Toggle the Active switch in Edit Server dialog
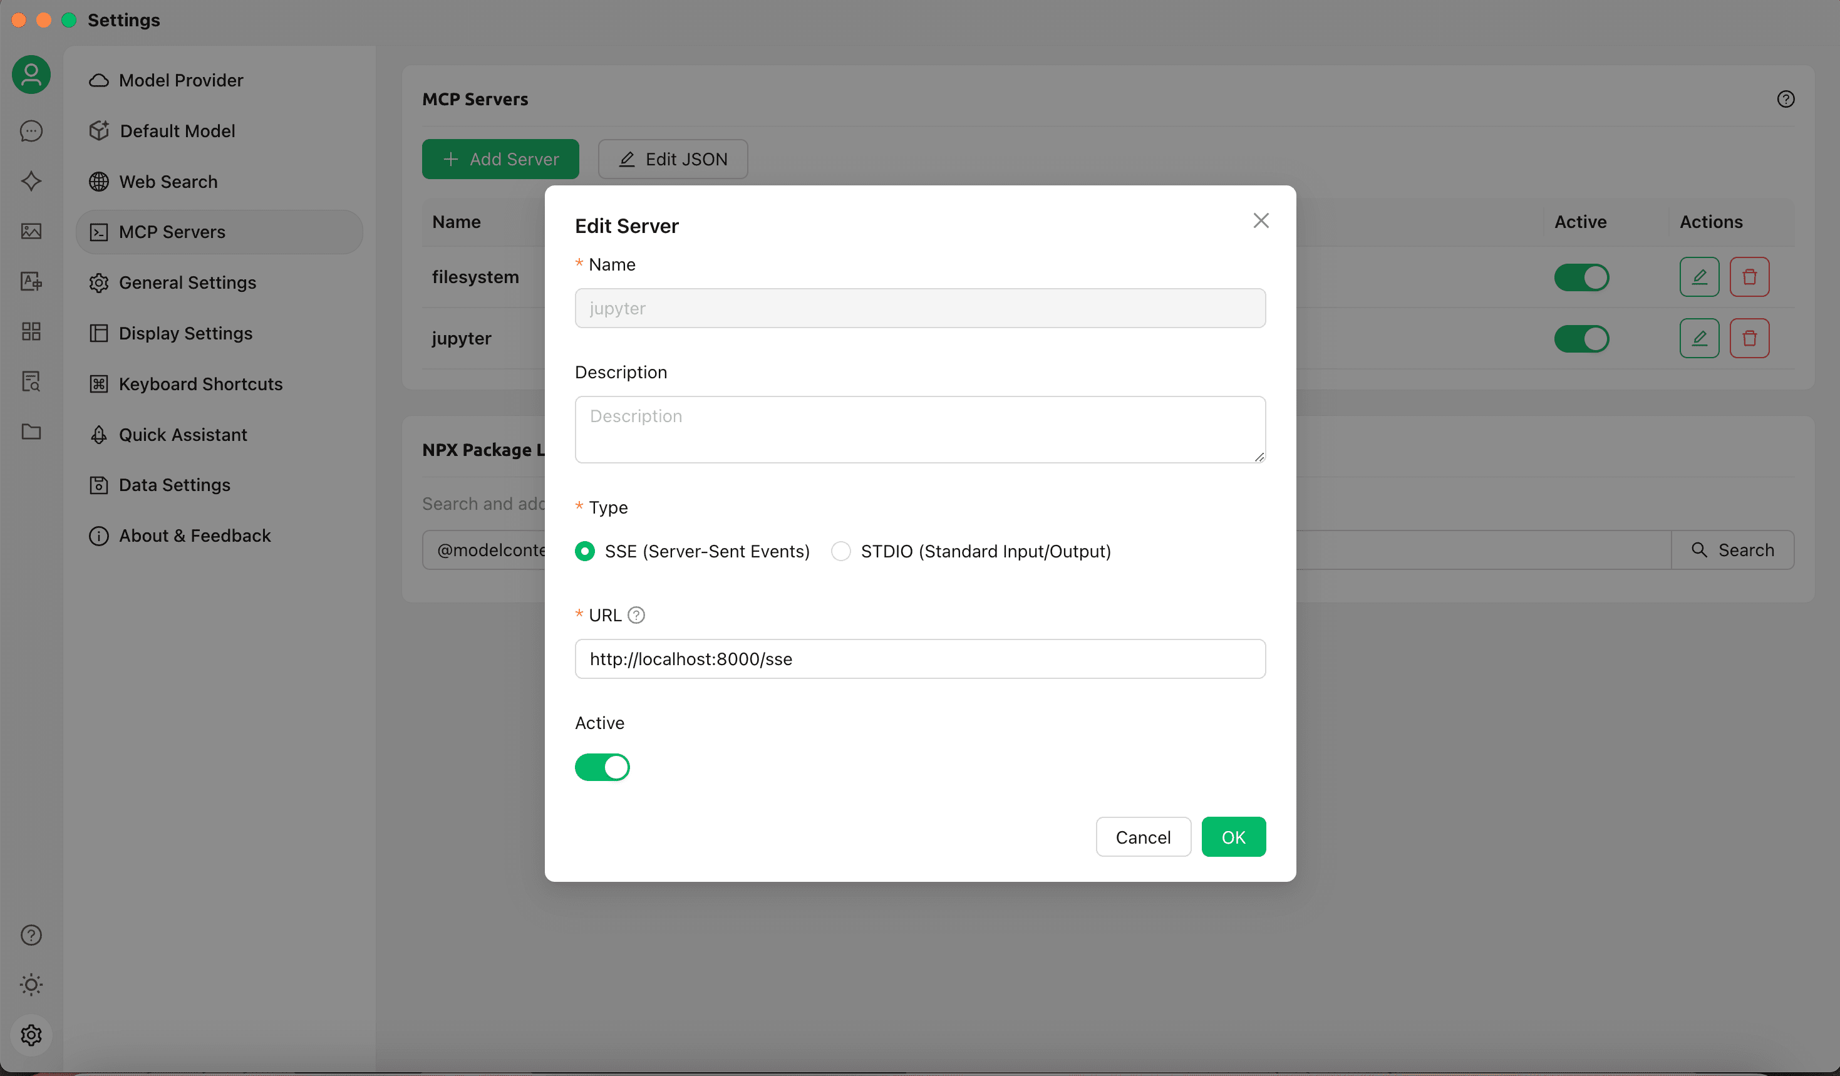The image size is (1840, 1076). point(602,767)
